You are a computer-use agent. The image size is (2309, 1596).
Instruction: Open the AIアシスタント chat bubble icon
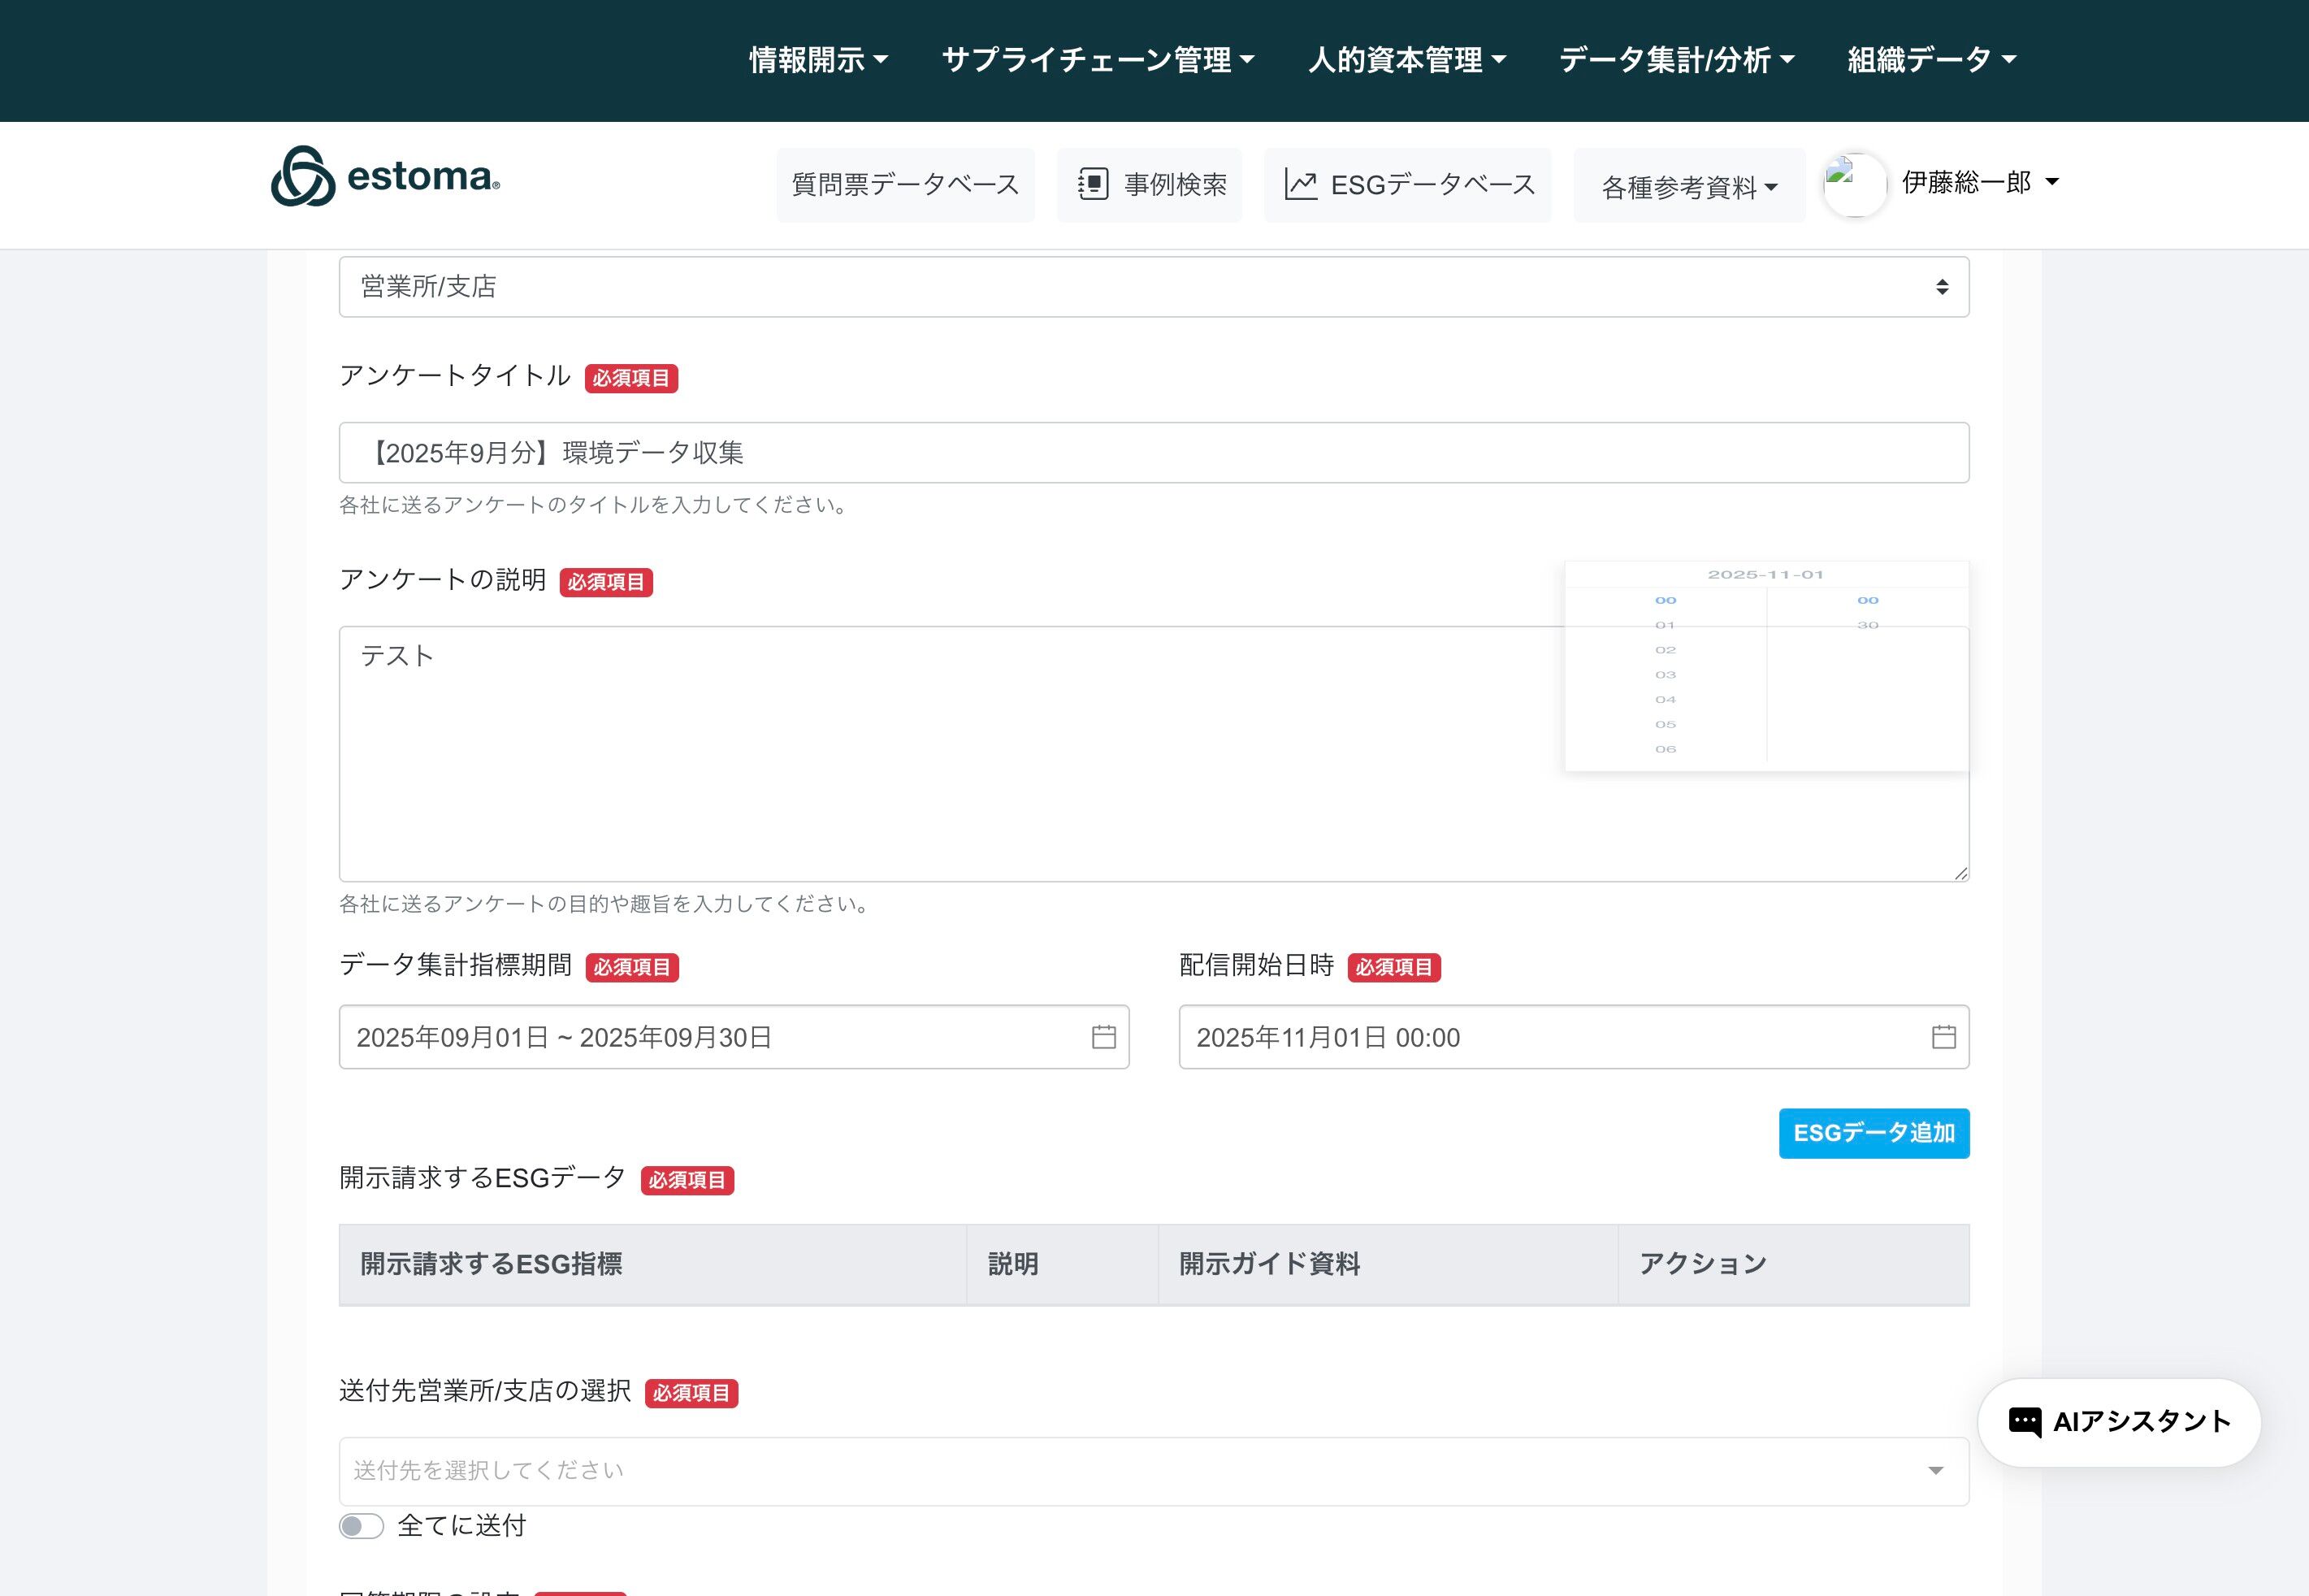click(x=2024, y=1422)
